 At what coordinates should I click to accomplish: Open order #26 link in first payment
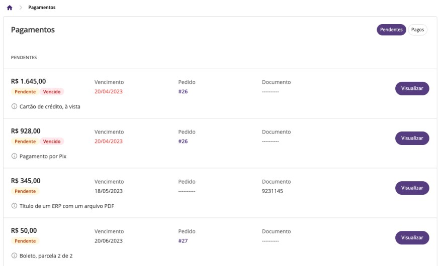click(x=183, y=91)
